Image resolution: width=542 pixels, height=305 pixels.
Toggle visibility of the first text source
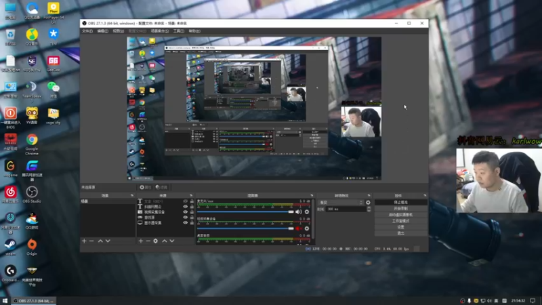[185, 201]
